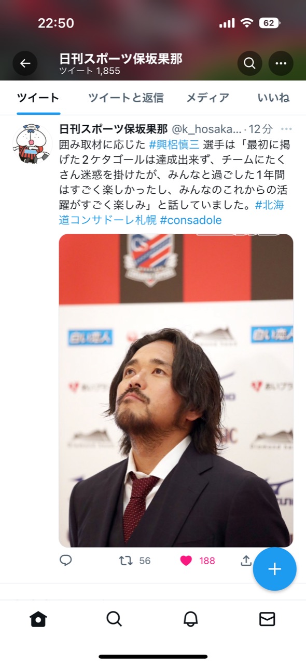This screenshot has width=306, height=665.
Task: Open the author's mascot avatar
Action: (32, 144)
